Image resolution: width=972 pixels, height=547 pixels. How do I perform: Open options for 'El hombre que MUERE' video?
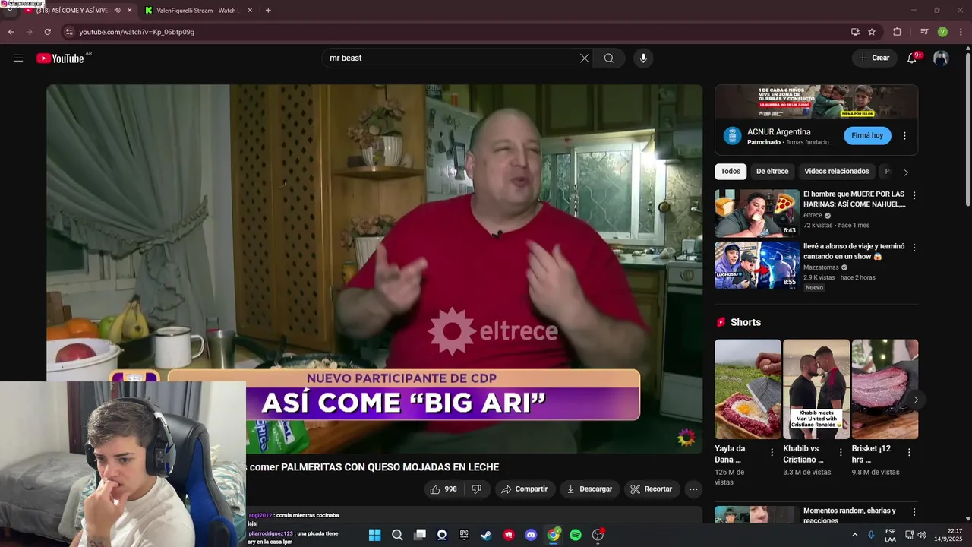tap(914, 195)
